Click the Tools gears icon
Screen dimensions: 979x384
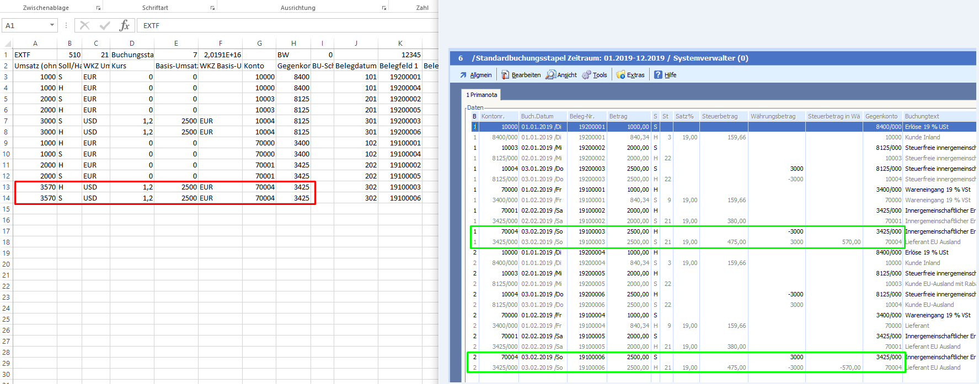[x=586, y=75]
